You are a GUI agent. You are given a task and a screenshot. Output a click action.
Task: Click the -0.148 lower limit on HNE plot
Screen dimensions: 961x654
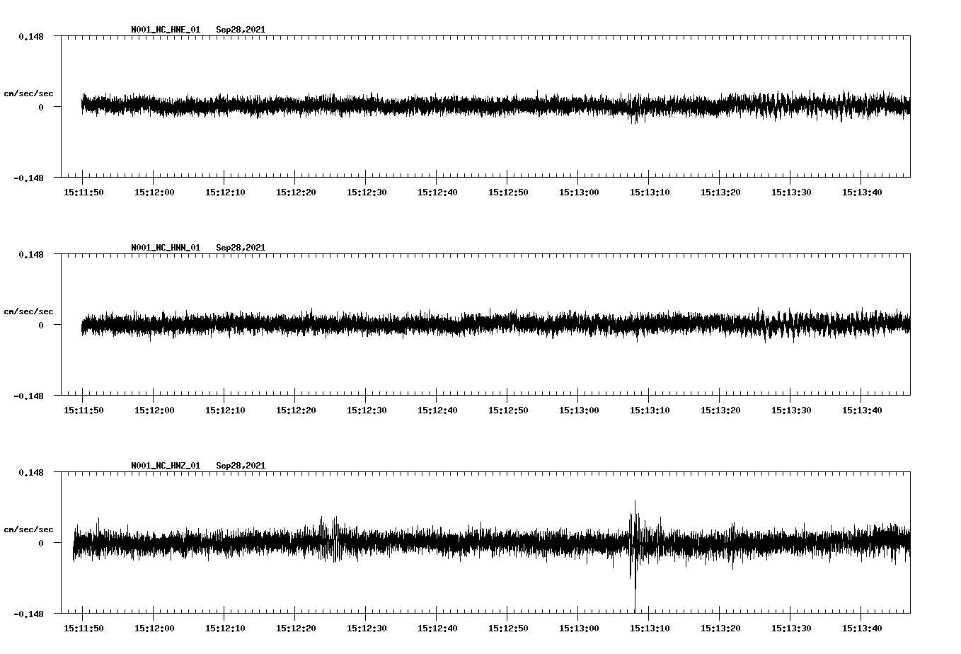(28, 178)
